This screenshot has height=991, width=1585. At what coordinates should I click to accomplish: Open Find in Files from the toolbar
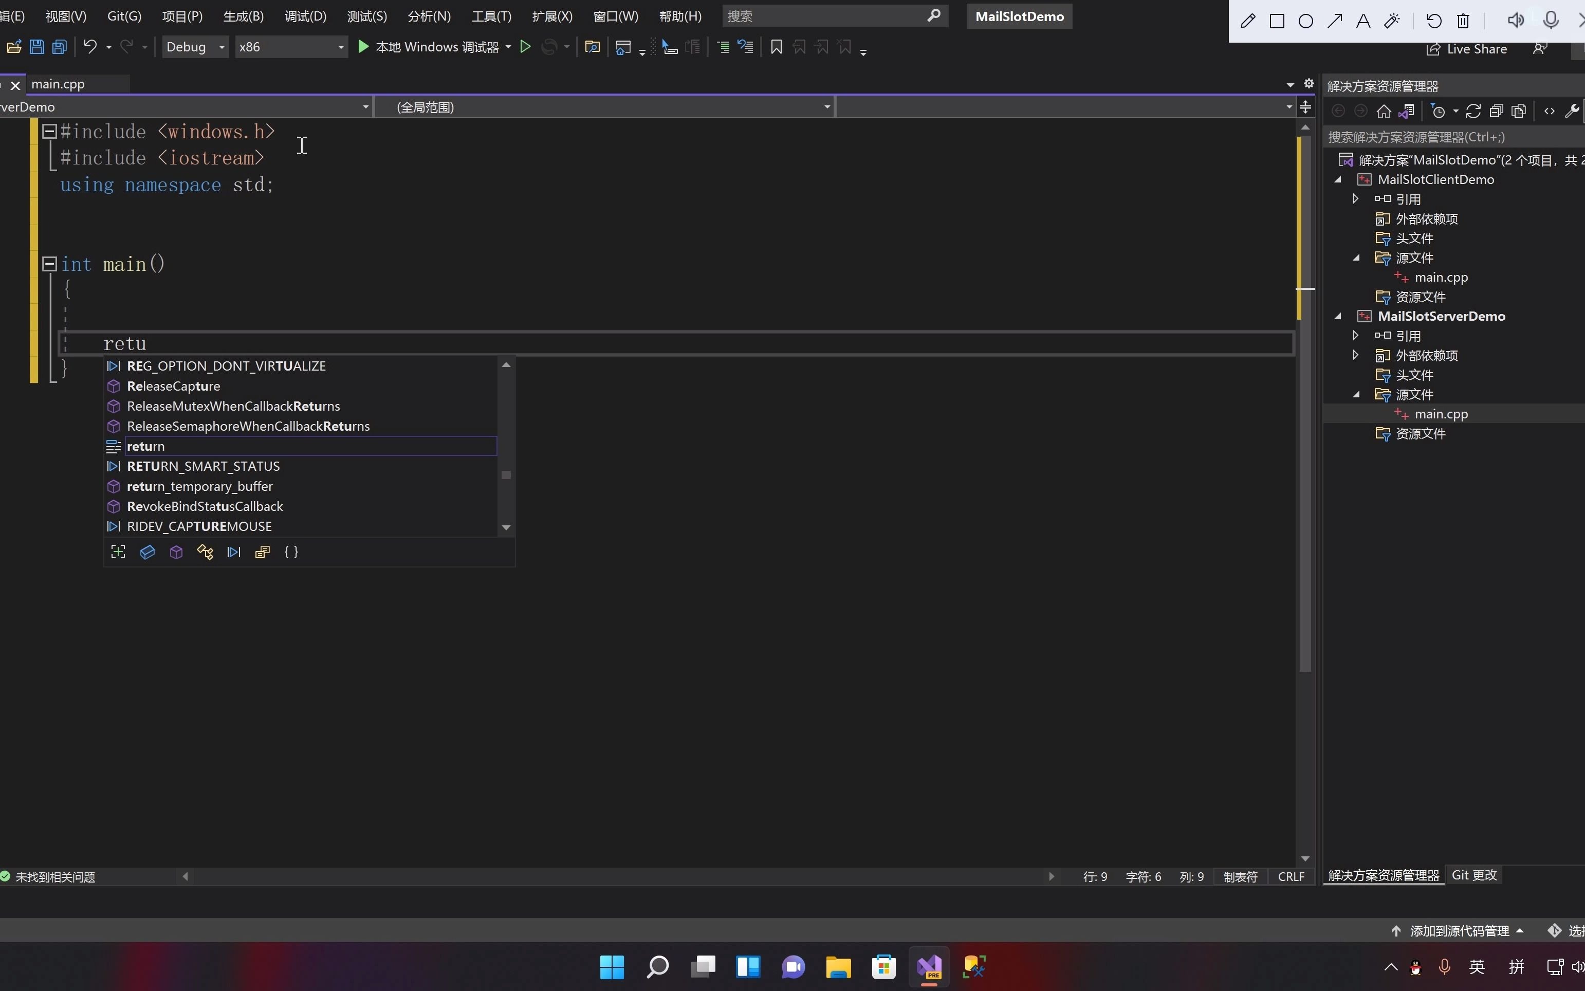[x=592, y=47]
